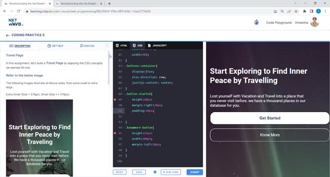The width and height of the screenshot is (330, 177).
Task: Open the browser extensions puzzle icon
Action: click(x=304, y=11)
